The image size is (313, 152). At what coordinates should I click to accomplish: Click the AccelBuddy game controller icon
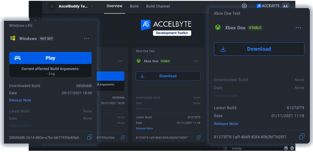click(52, 6)
